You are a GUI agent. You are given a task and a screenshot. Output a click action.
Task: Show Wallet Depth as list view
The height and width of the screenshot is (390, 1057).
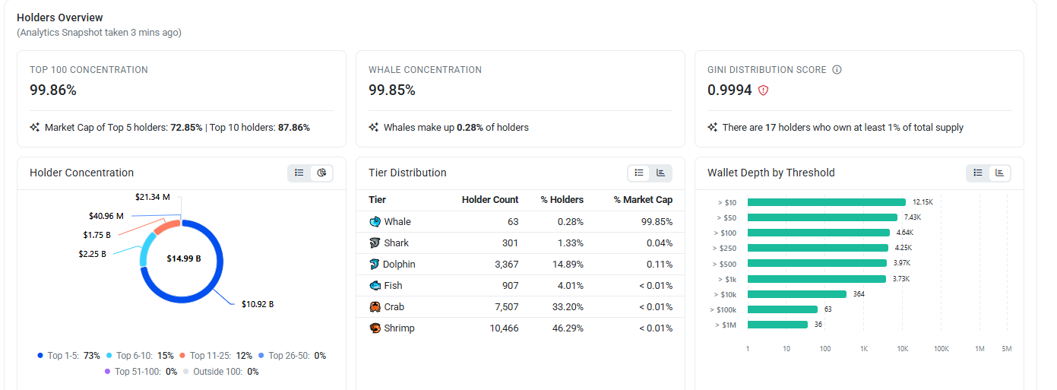tap(978, 173)
